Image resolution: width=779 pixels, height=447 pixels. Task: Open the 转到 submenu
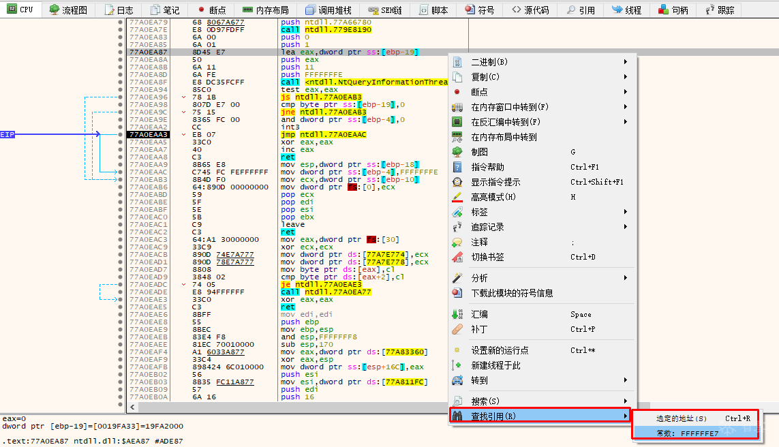(x=543, y=380)
